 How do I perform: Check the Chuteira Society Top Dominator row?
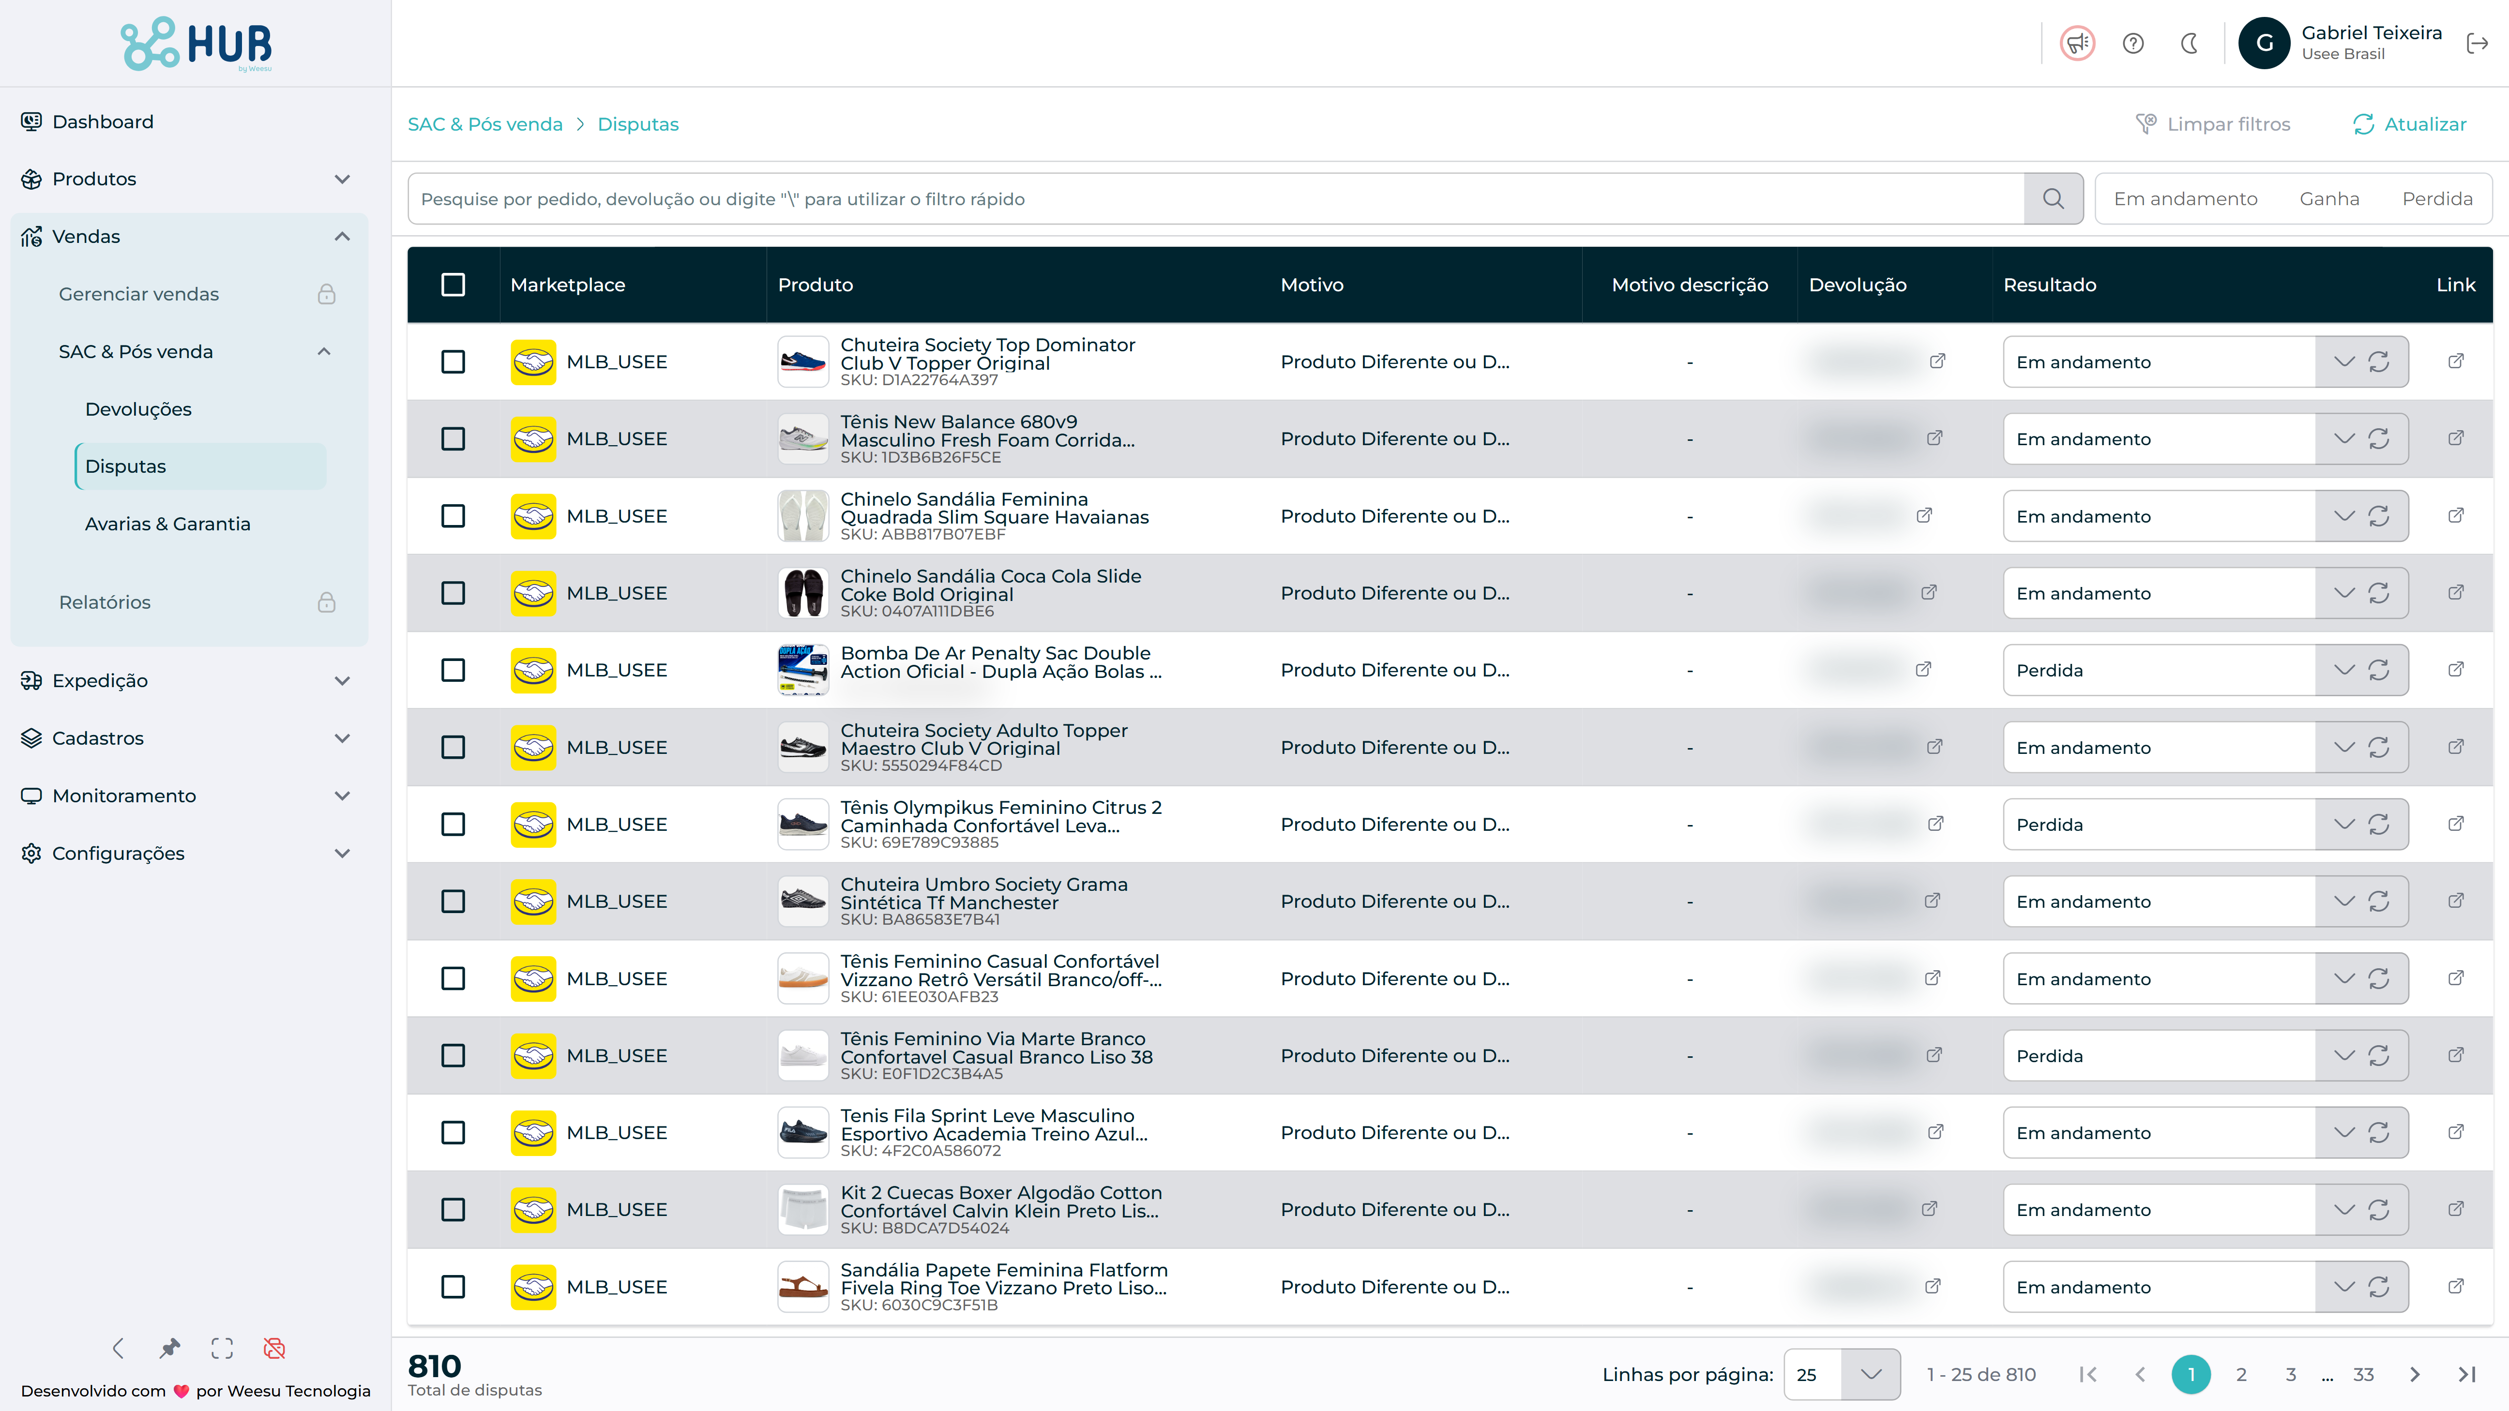453,362
